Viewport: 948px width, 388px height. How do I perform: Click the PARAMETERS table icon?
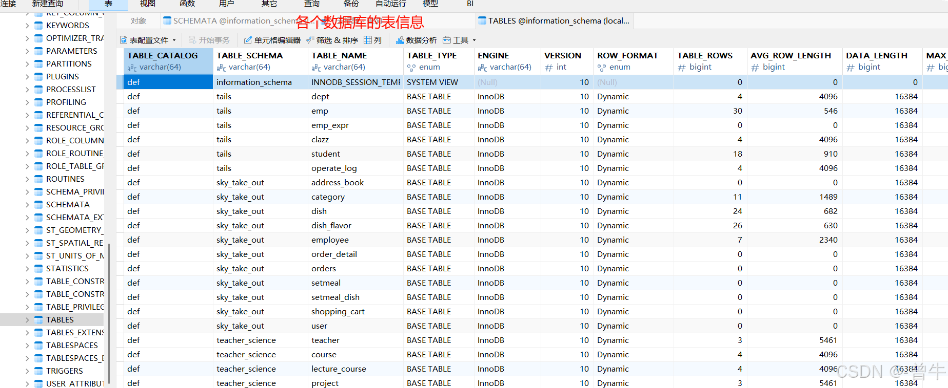click(38, 51)
